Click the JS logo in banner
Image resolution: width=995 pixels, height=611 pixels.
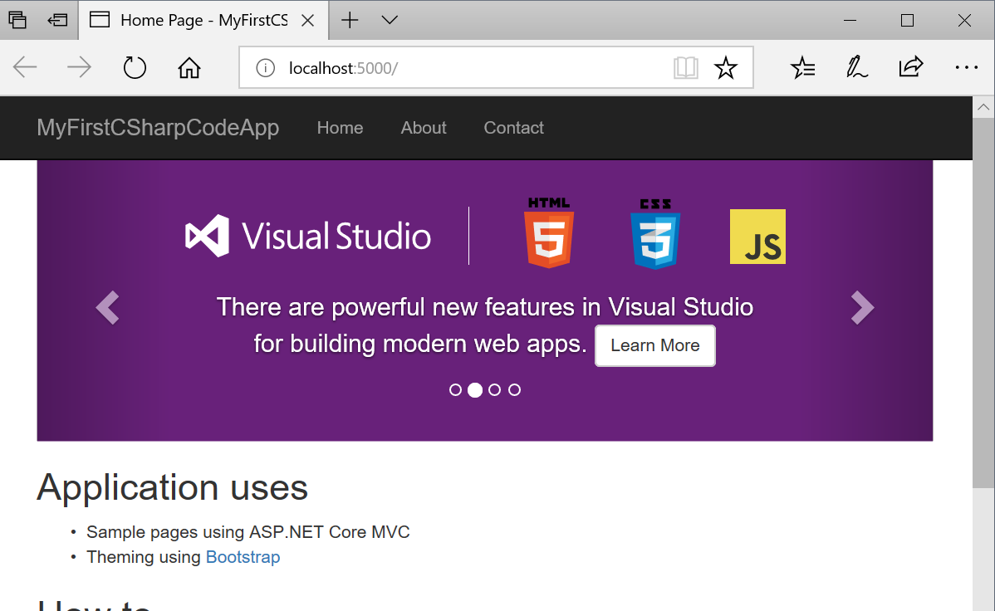(x=757, y=237)
